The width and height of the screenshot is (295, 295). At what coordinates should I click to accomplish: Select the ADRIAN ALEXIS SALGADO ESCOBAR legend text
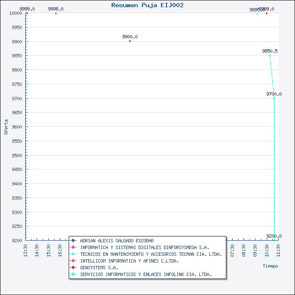pos(114,241)
